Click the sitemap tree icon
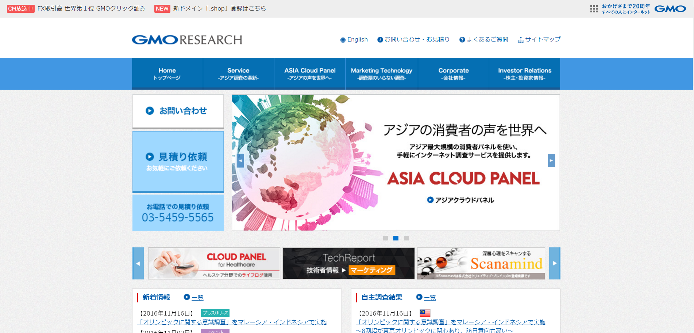 521,40
